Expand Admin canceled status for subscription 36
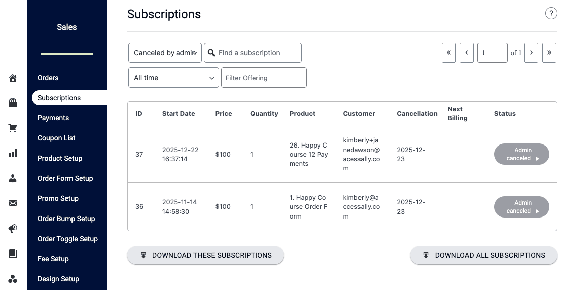This screenshot has height=290, width=576. click(522, 207)
